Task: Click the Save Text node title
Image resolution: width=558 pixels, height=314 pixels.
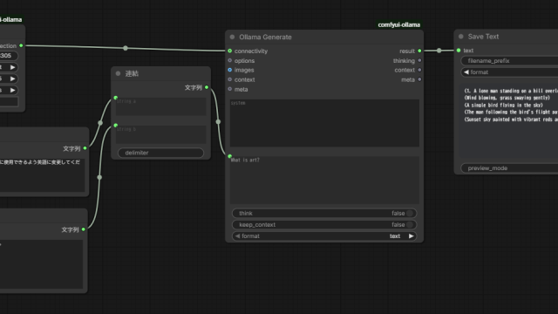Action: click(483, 37)
